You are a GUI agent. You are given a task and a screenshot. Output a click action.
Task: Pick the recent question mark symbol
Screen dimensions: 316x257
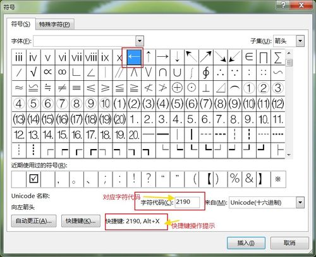(x=149, y=179)
